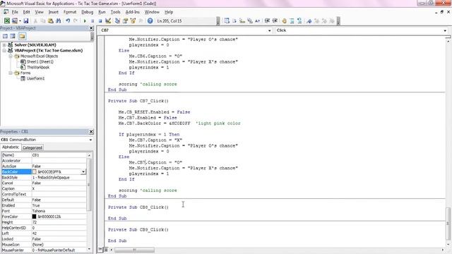452x254 pixels.
Task: Open the Click procedure dropdown
Action: (x=445, y=30)
